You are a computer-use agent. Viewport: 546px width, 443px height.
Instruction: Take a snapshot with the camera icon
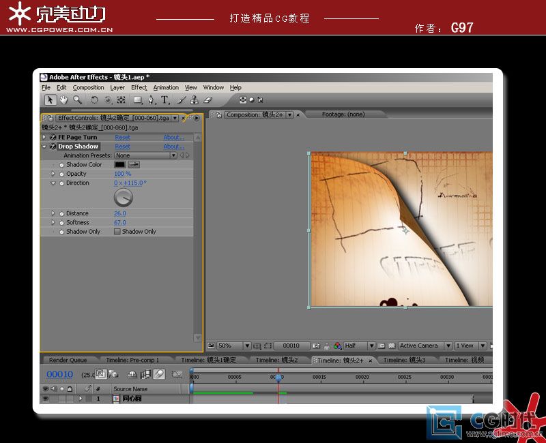pyautogui.click(x=316, y=346)
